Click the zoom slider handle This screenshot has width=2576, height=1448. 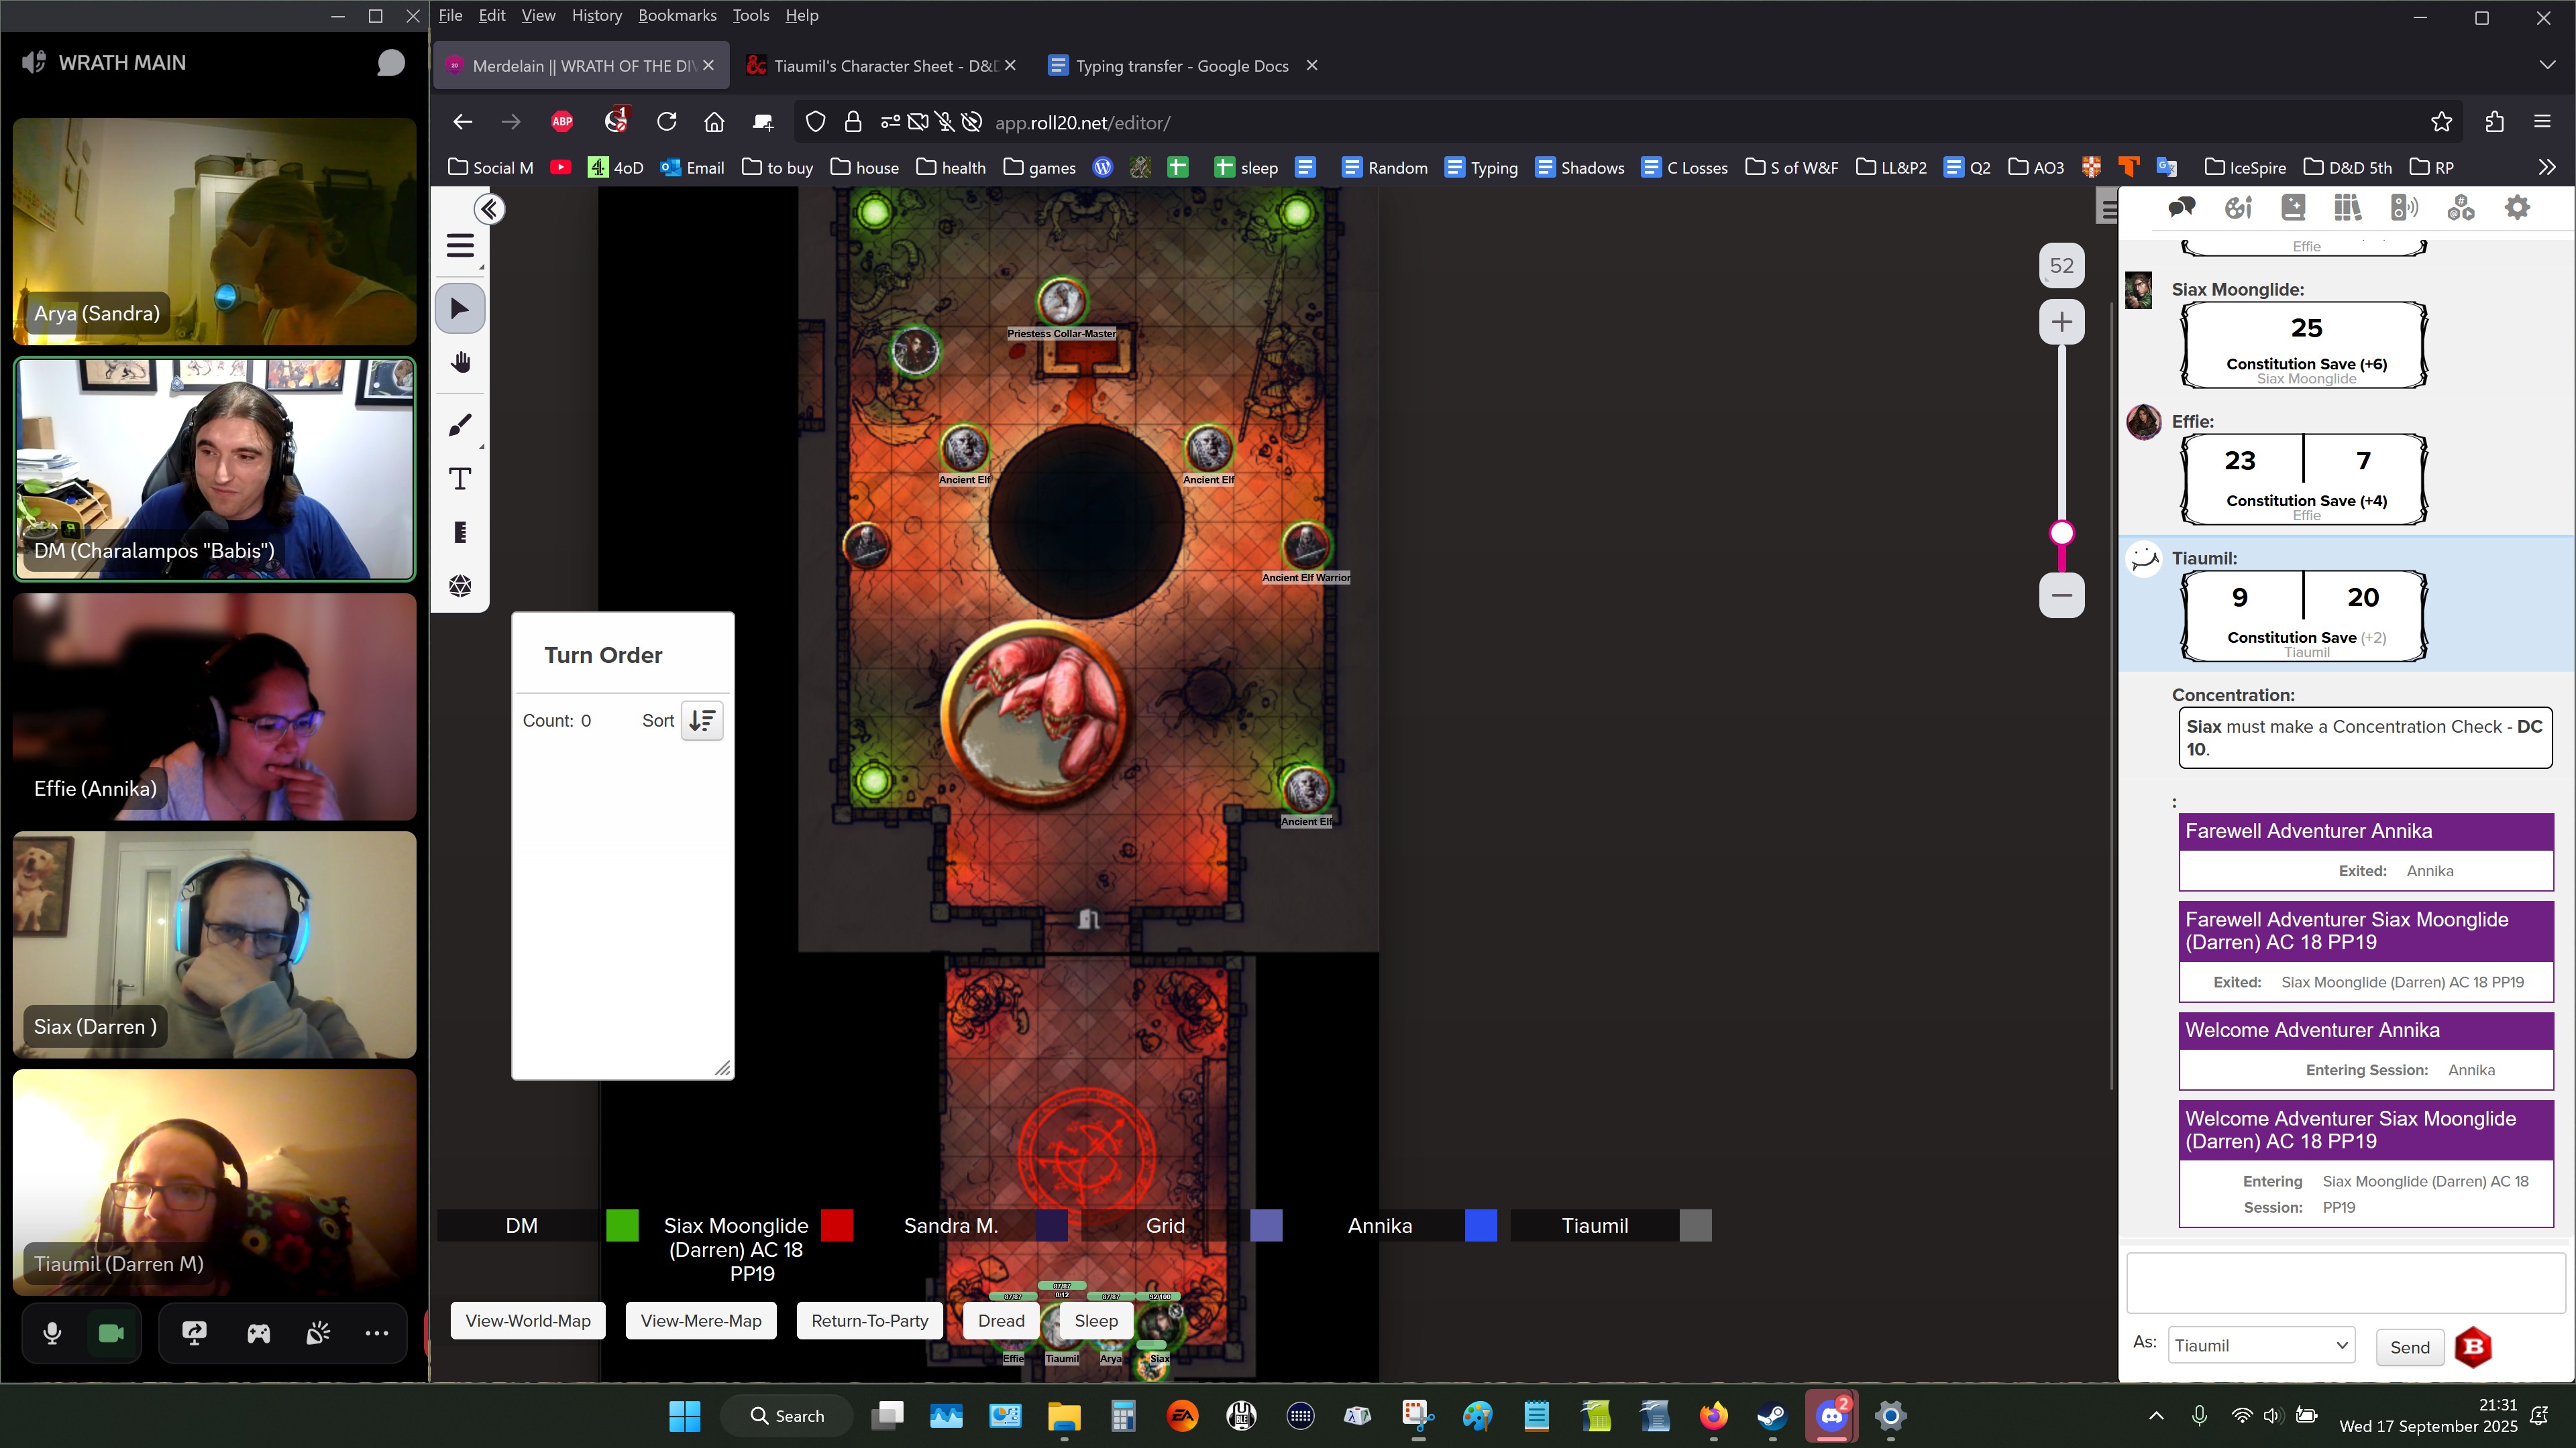[2062, 533]
